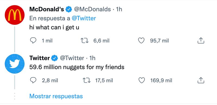Retweet the McDonald's tweet
Image resolution: width=217 pixels, height=105 pixels.
[x=85, y=41]
